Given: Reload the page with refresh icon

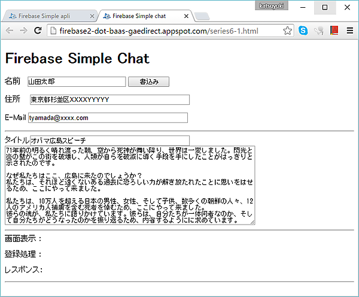Looking at the screenshot, I should point(38,31).
